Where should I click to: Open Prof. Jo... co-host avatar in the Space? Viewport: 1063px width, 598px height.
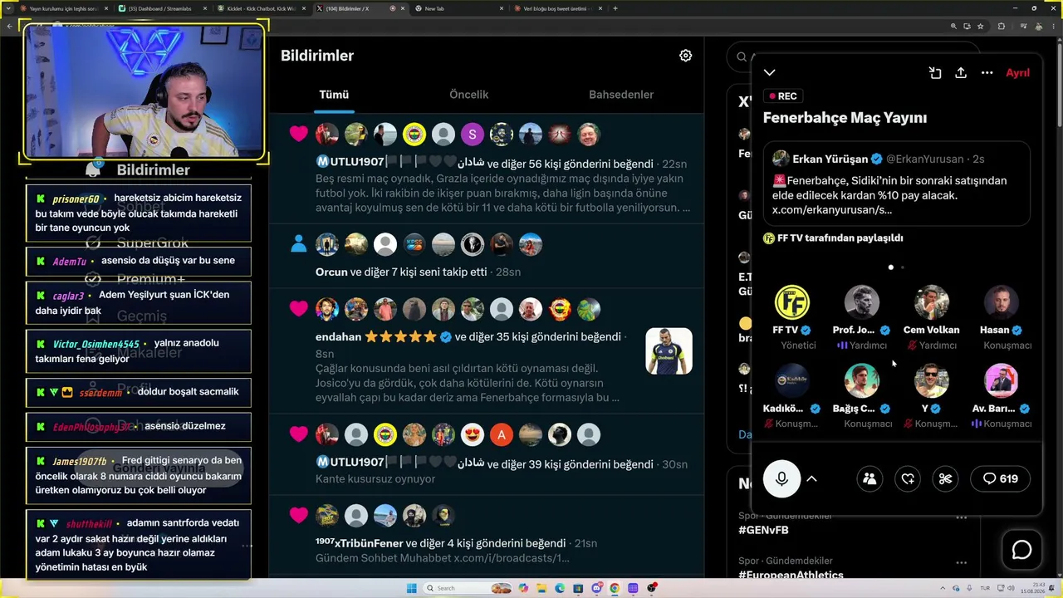click(x=861, y=302)
